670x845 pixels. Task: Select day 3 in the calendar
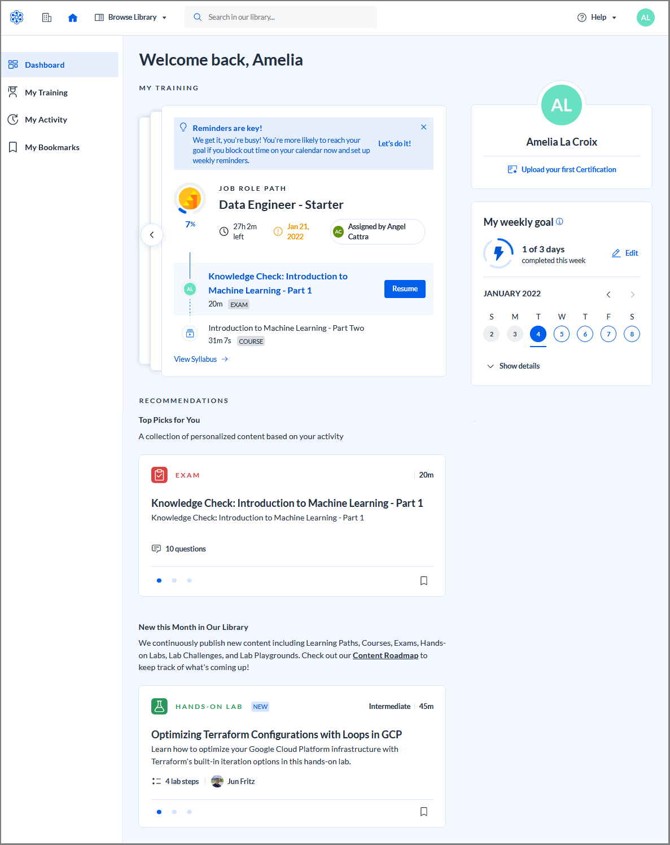515,334
